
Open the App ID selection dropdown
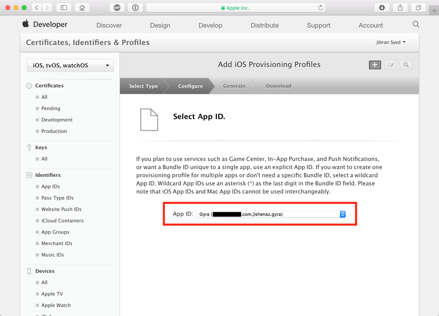click(x=271, y=214)
